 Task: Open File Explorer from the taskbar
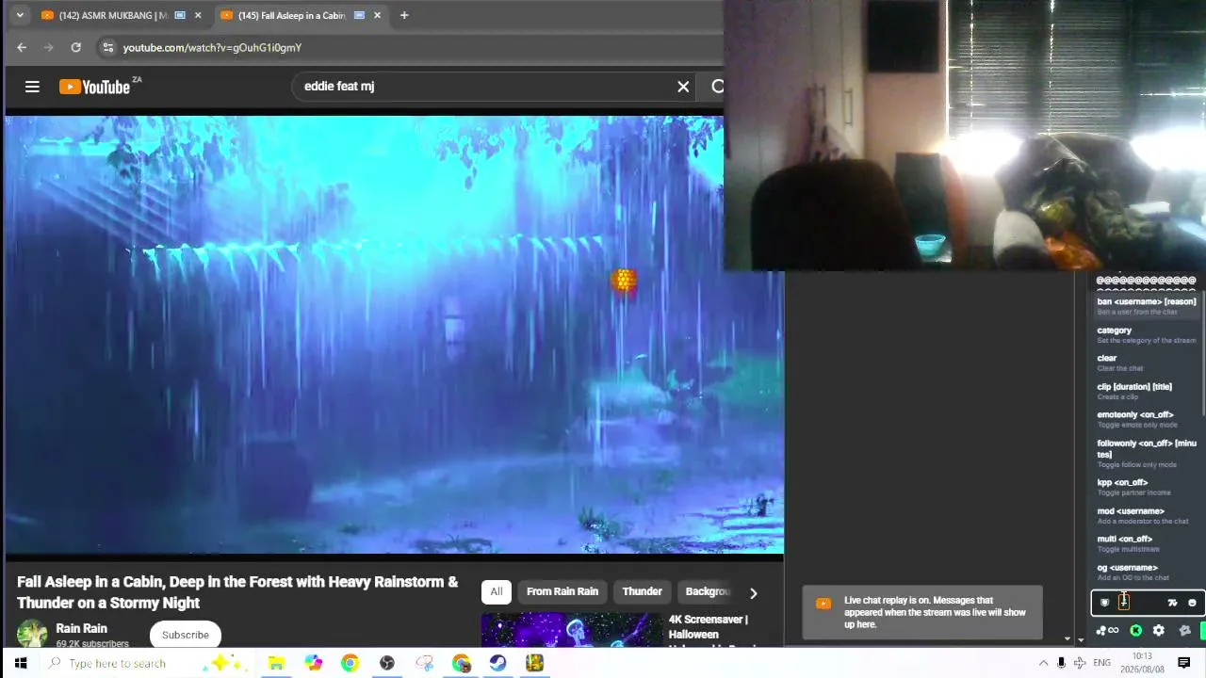pyautogui.click(x=276, y=663)
